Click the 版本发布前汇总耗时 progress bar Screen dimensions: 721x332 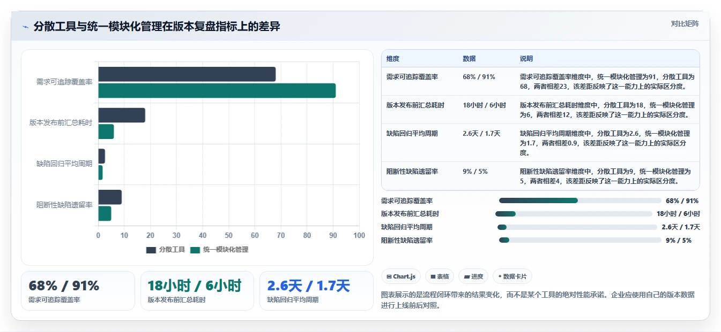click(574, 214)
